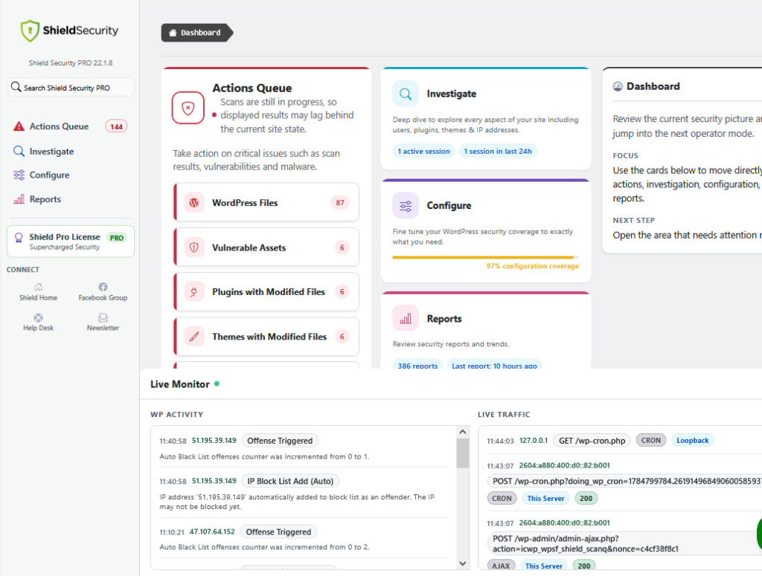The width and height of the screenshot is (762, 576).
Task: Click the Themes with Modified Files brush icon
Action: click(194, 336)
